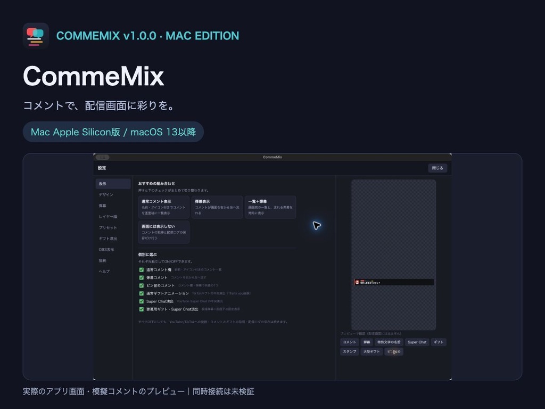Click the ピン留め preview button
The height and width of the screenshot is (409, 545).
[394, 351]
